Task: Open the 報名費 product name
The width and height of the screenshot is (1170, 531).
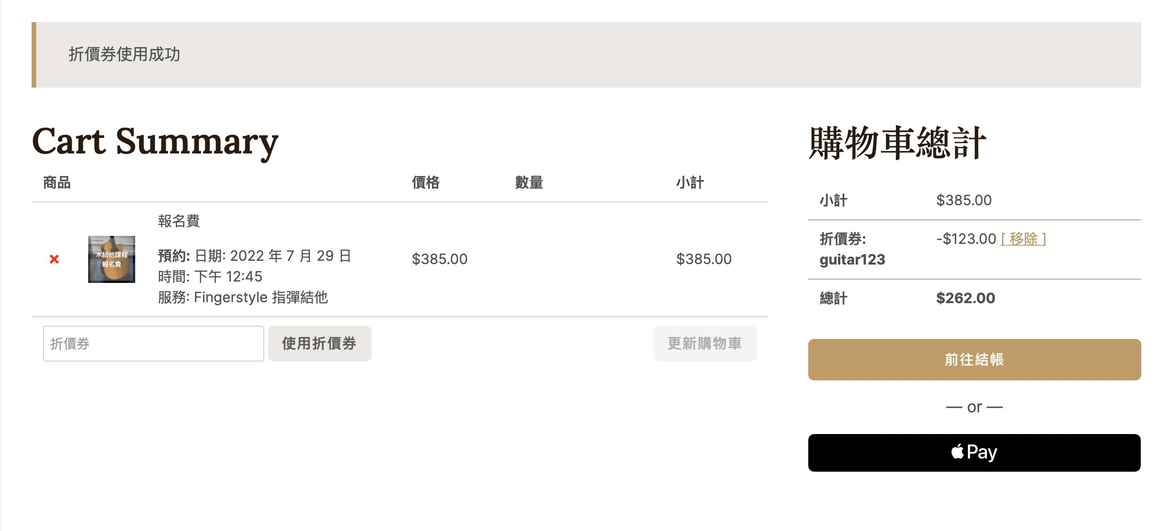Action: tap(179, 221)
